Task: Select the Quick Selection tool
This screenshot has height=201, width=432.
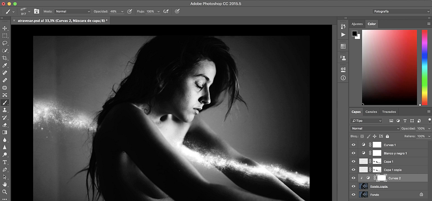Action: 5,50
